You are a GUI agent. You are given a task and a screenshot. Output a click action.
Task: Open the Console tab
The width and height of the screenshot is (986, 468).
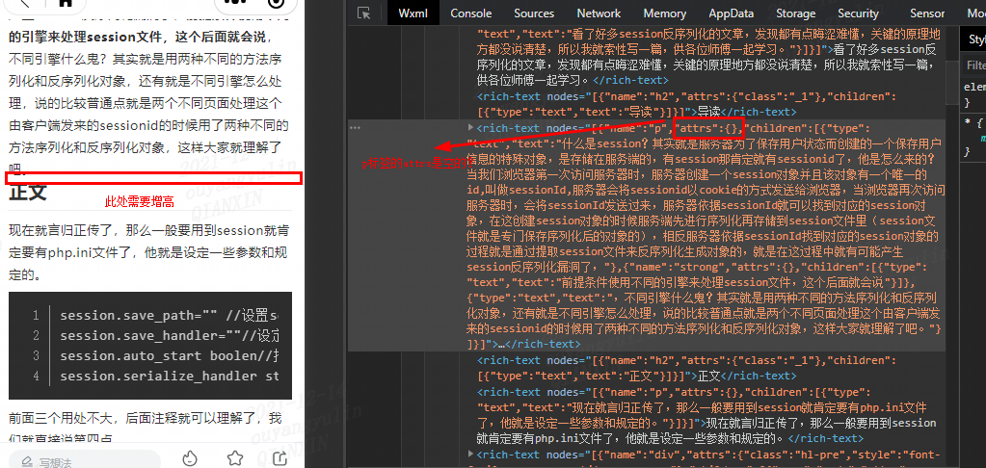click(471, 13)
